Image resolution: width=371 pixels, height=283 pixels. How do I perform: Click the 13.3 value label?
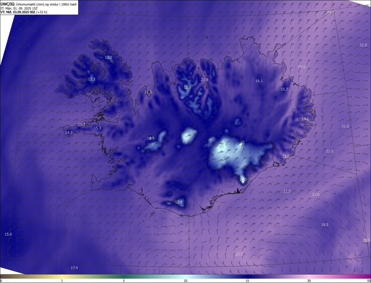pos(92,79)
